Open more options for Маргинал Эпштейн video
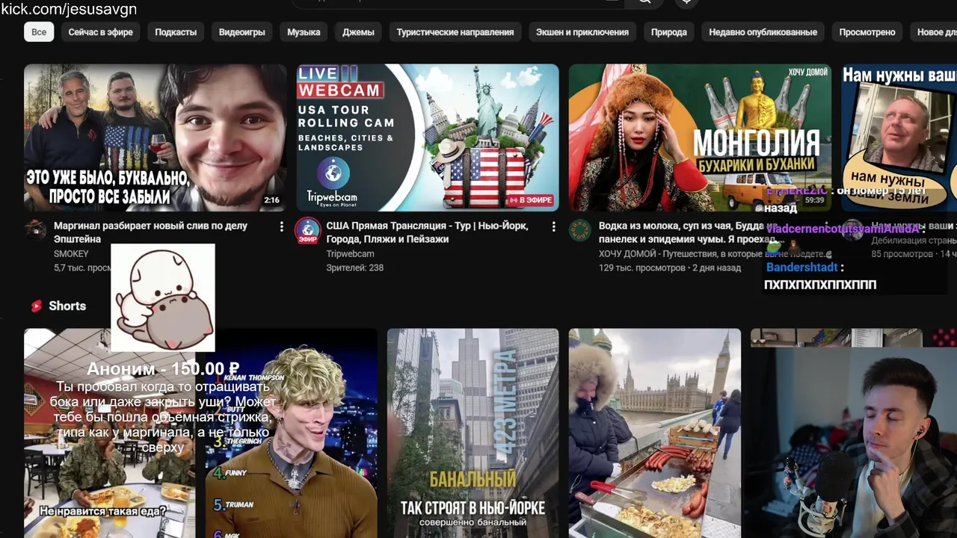Viewport: 957px width, 538px height. (281, 226)
